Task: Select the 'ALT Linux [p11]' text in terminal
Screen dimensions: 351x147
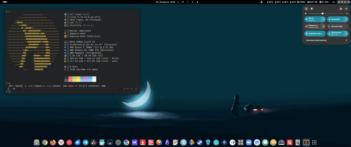Action: pos(79,14)
